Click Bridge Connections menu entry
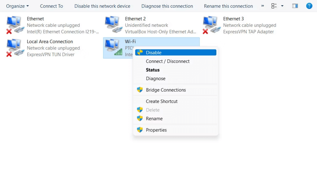Viewport: 317px width, 172px height. point(166,90)
